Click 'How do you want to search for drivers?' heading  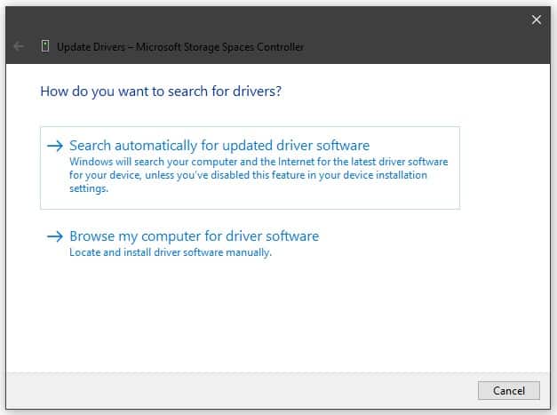pyautogui.click(x=161, y=92)
